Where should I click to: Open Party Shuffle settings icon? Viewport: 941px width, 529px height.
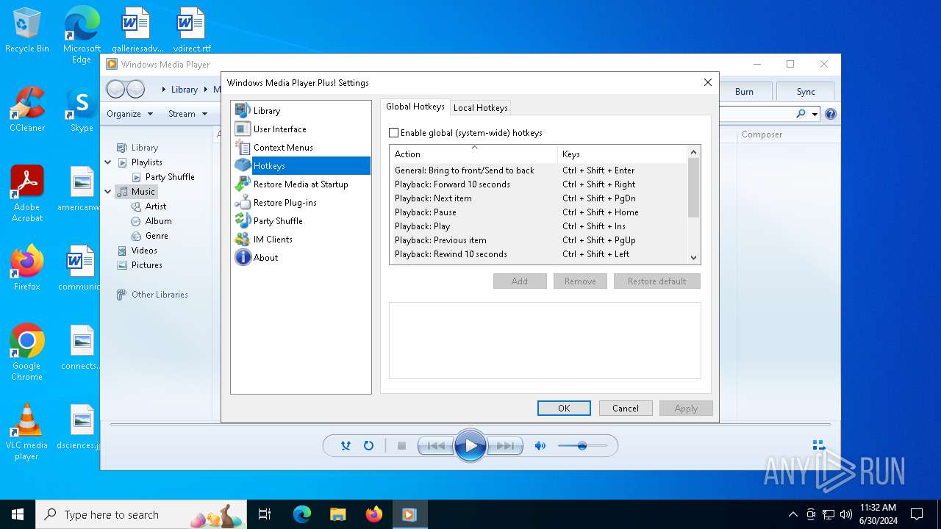243,220
